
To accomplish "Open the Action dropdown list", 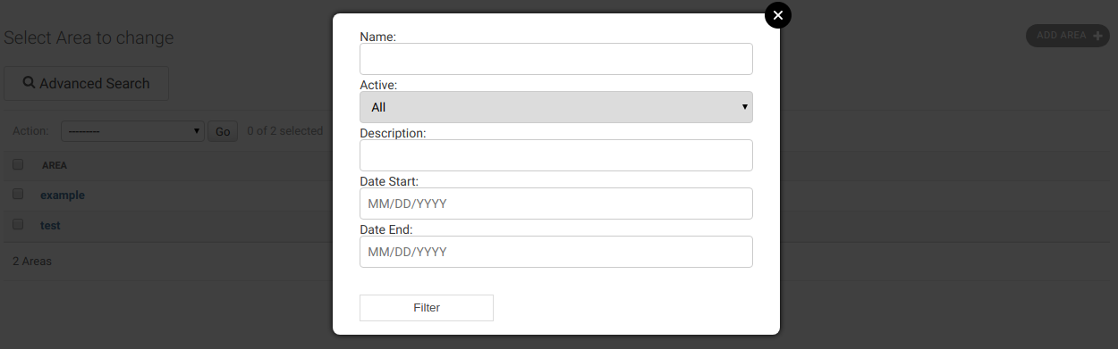I will (133, 131).
